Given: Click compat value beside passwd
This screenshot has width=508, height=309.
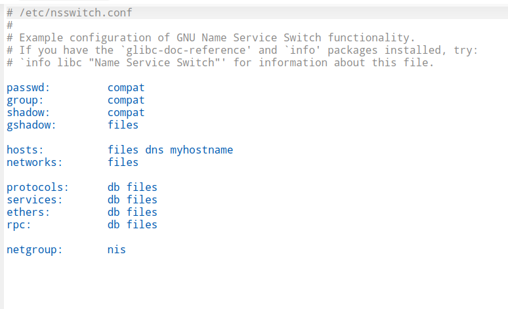Looking at the screenshot, I should tap(126, 88).
